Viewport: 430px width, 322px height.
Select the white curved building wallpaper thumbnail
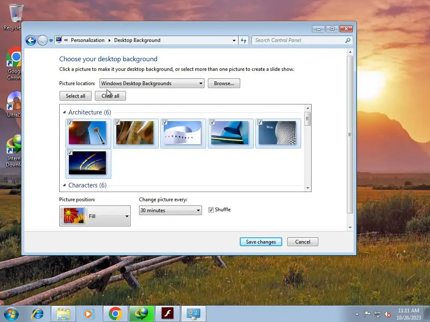182,133
